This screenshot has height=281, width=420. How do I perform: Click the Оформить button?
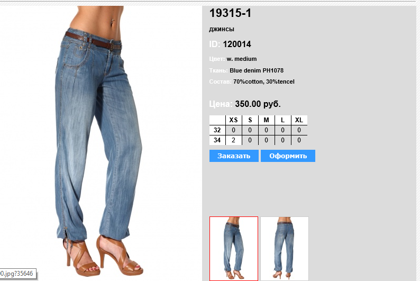288,156
